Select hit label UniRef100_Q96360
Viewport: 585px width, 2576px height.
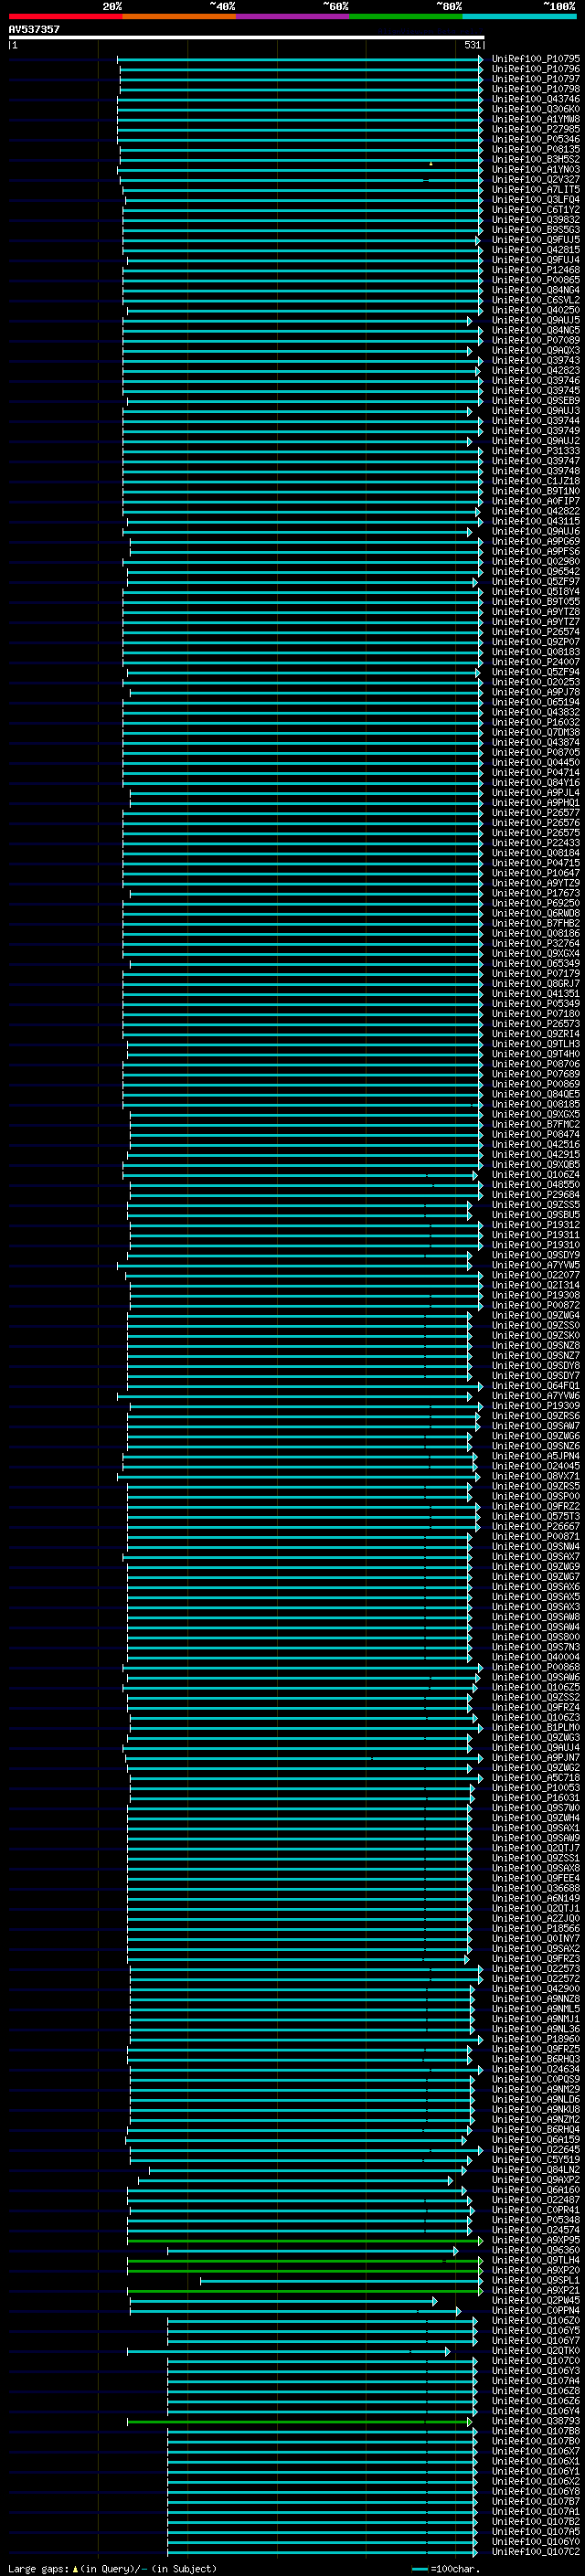(536, 2250)
